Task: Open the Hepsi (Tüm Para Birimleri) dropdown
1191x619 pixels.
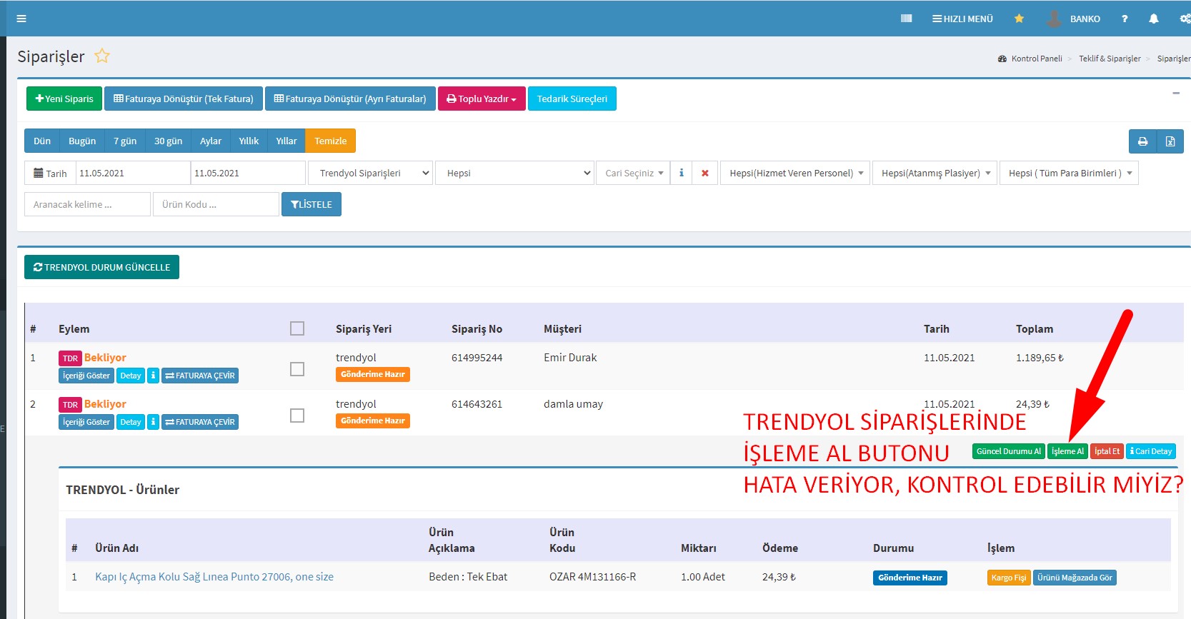Action: coord(1069,173)
